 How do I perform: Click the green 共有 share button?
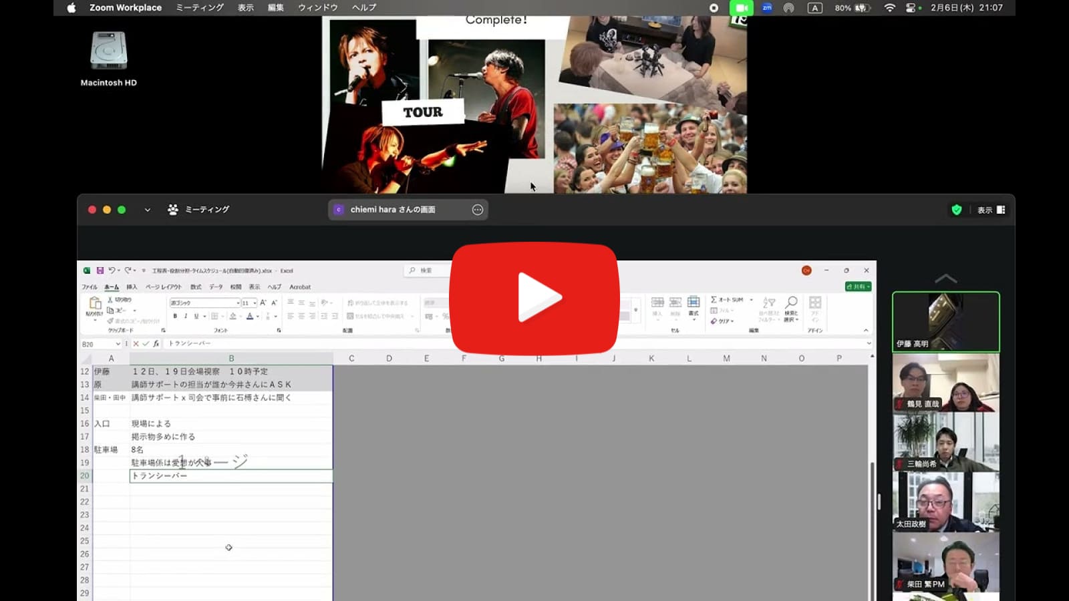[x=858, y=286]
